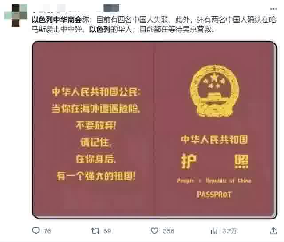
Task: Open the passport image attachment
Action: point(154,130)
